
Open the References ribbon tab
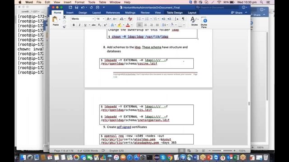coord(113,13)
